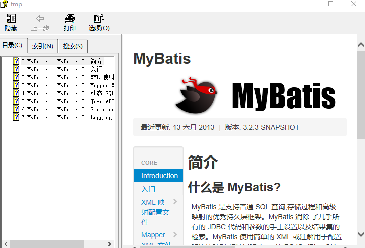
Task: Click the vertical scrollbar up arrow
Action: click(361, 44)
